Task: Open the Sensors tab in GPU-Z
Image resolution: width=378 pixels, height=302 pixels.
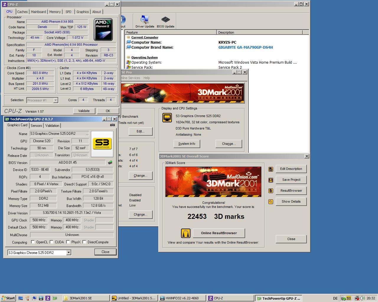Action: coord(36,126)
